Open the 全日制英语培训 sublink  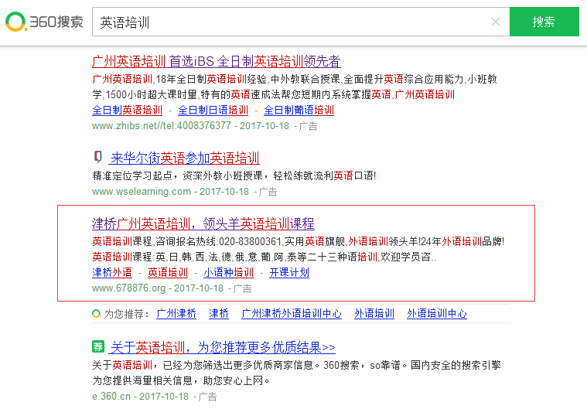point(127,111)
